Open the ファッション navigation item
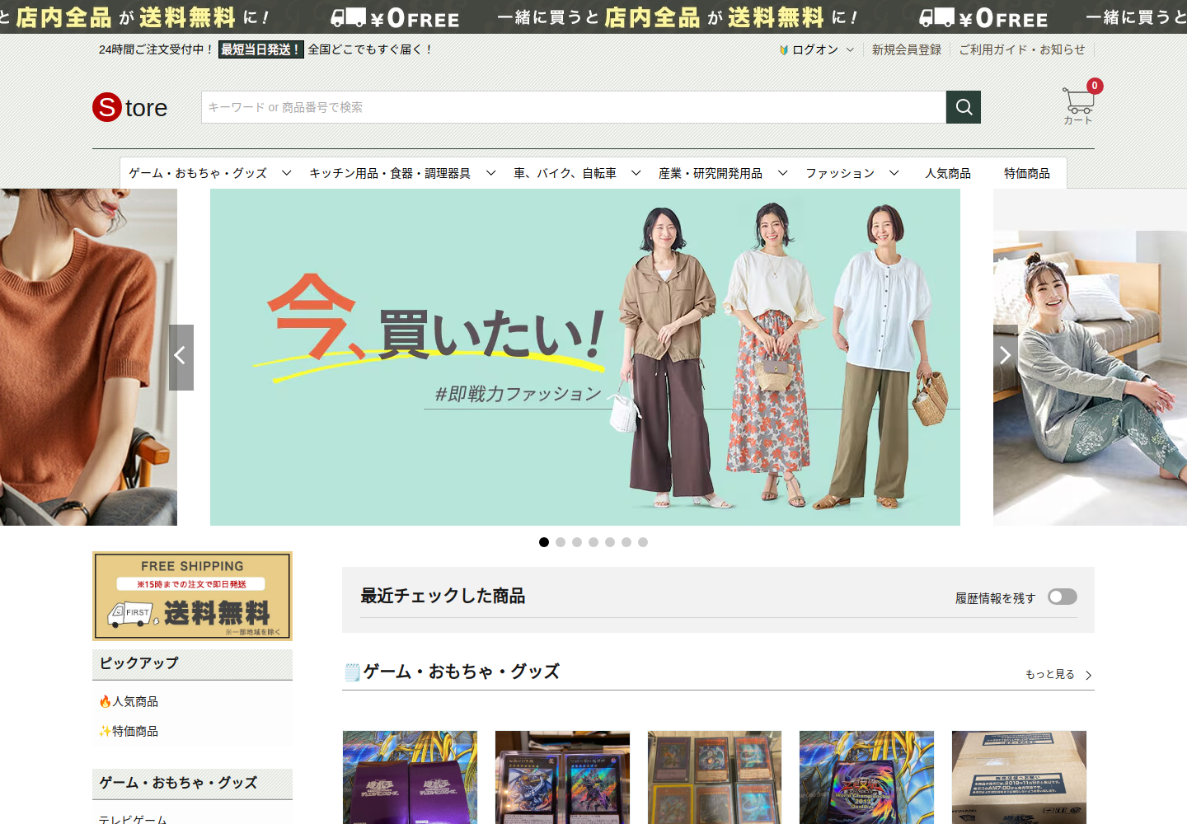Screen dimensions: 1187x824 (x=840, y=173)
